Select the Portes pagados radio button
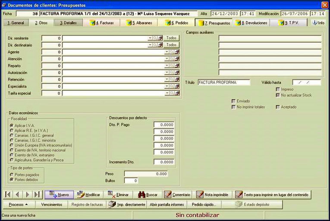The image size is (330, 221). point(12,175)
